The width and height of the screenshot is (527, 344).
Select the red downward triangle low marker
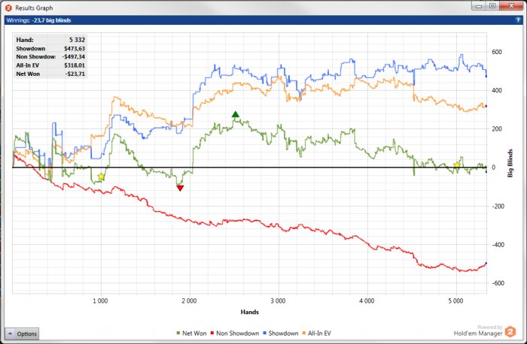(180, 188)
